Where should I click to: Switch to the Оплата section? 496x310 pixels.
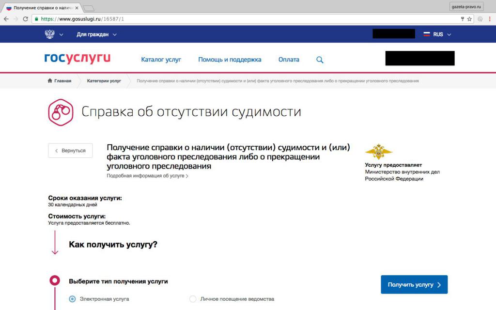288,60
